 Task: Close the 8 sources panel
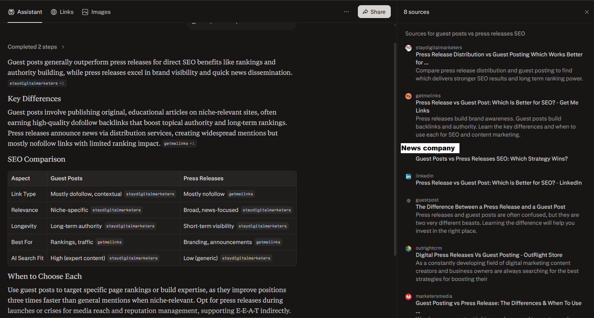coord(586,12)
